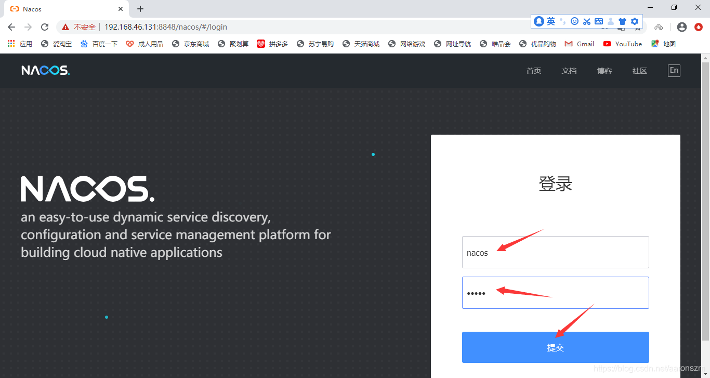Click the NACOS logo in the header
This screenshot has height=378, width=710.
coord(45,71)
